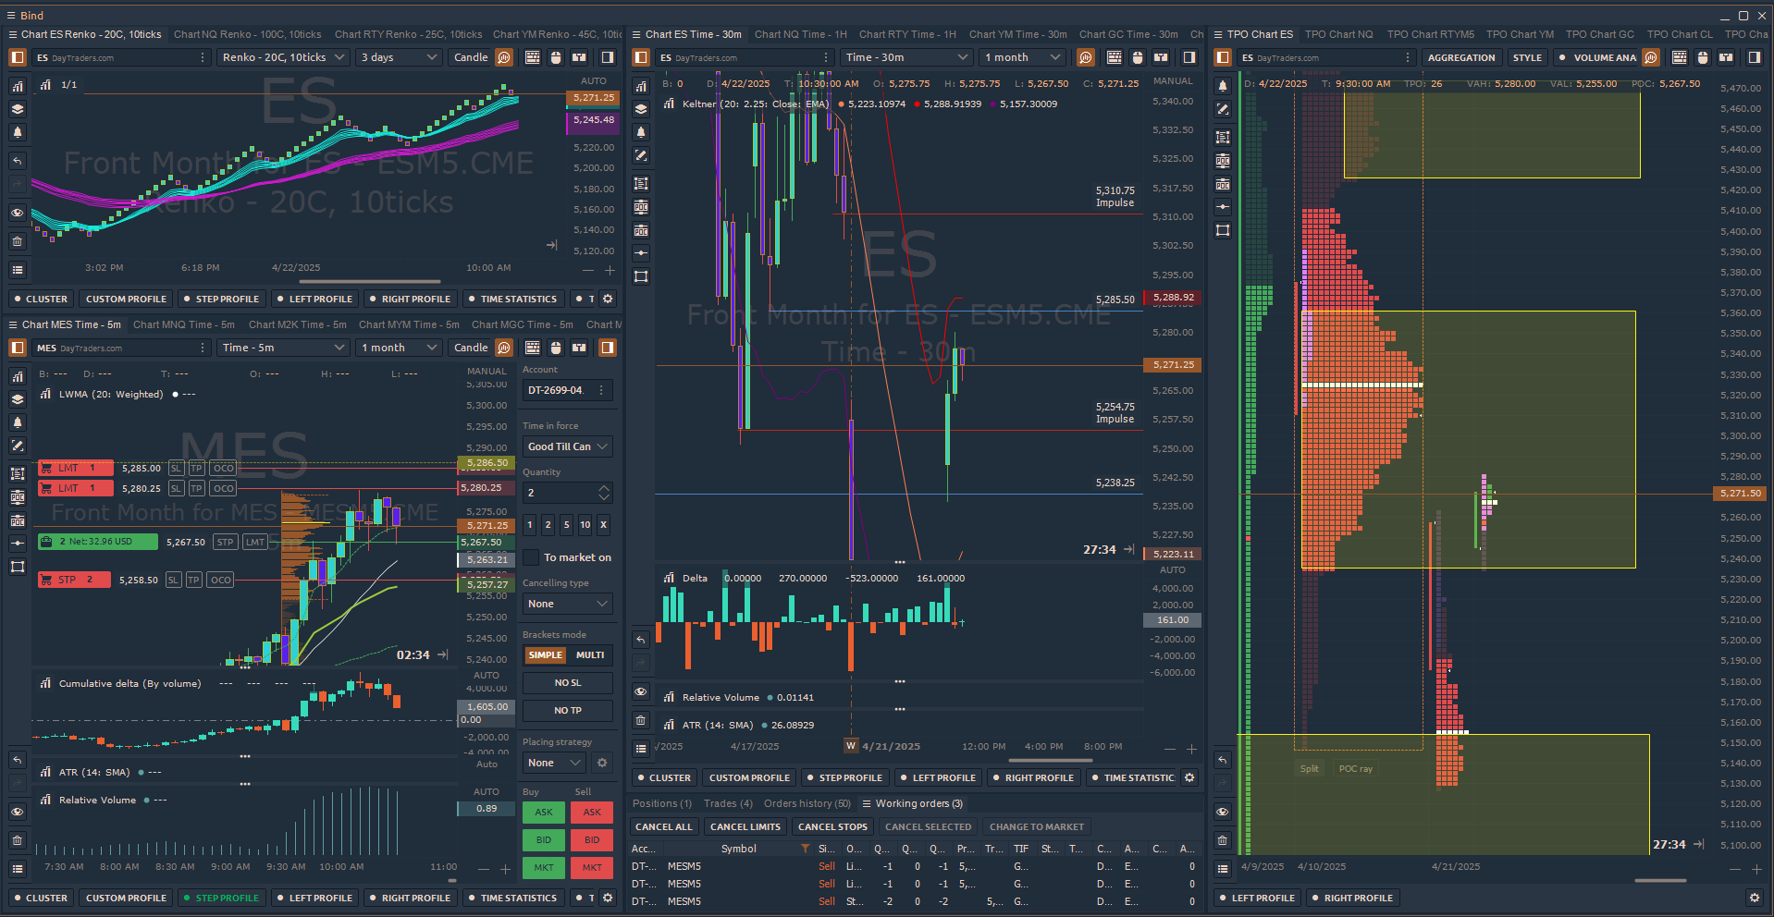Open Good Till Can time in force dropdown
The width and height of the screenshot is (1774, 917).
click(567, 446)
